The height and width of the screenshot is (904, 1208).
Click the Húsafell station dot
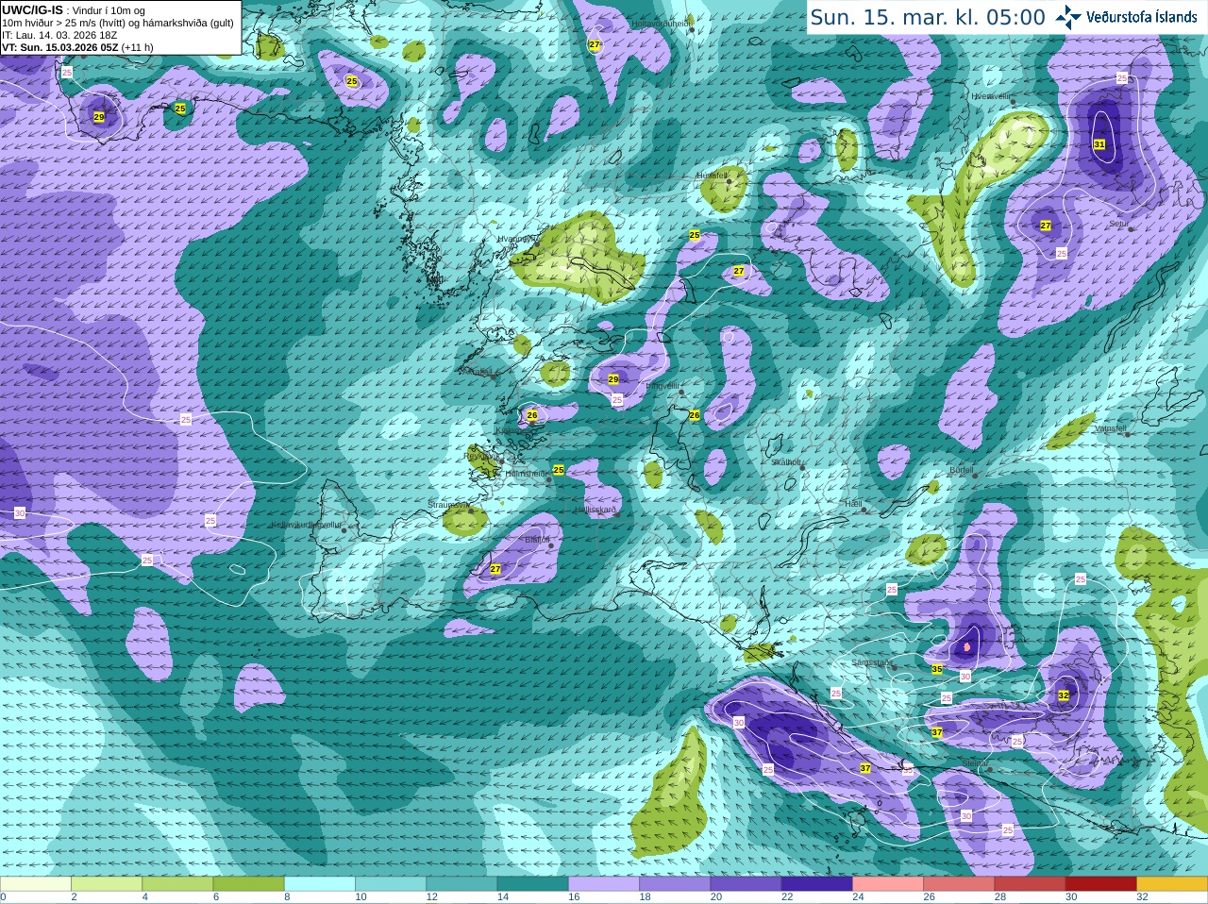click(729, 181)
